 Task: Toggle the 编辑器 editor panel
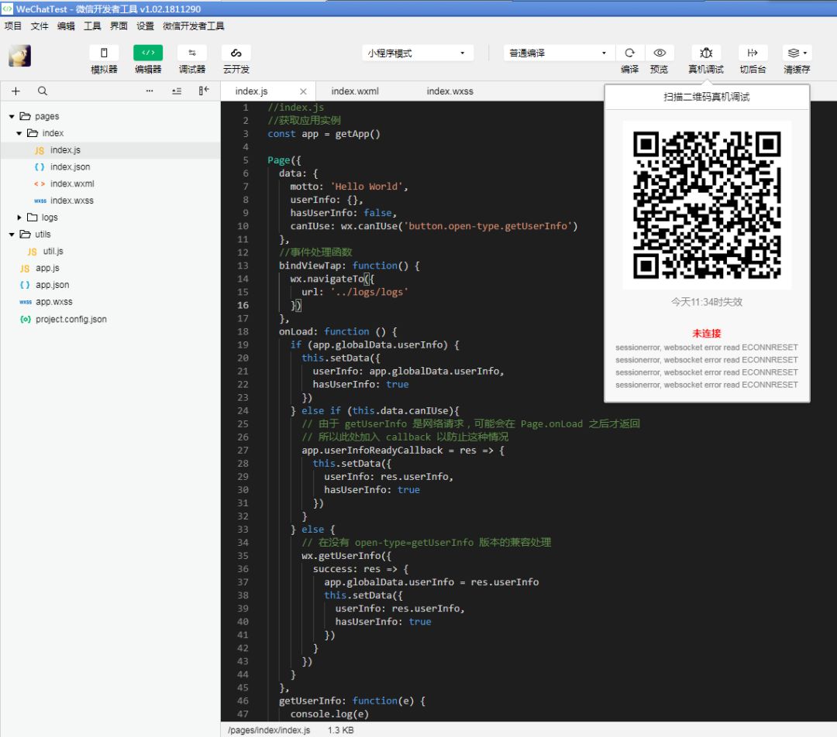(148, 53)
